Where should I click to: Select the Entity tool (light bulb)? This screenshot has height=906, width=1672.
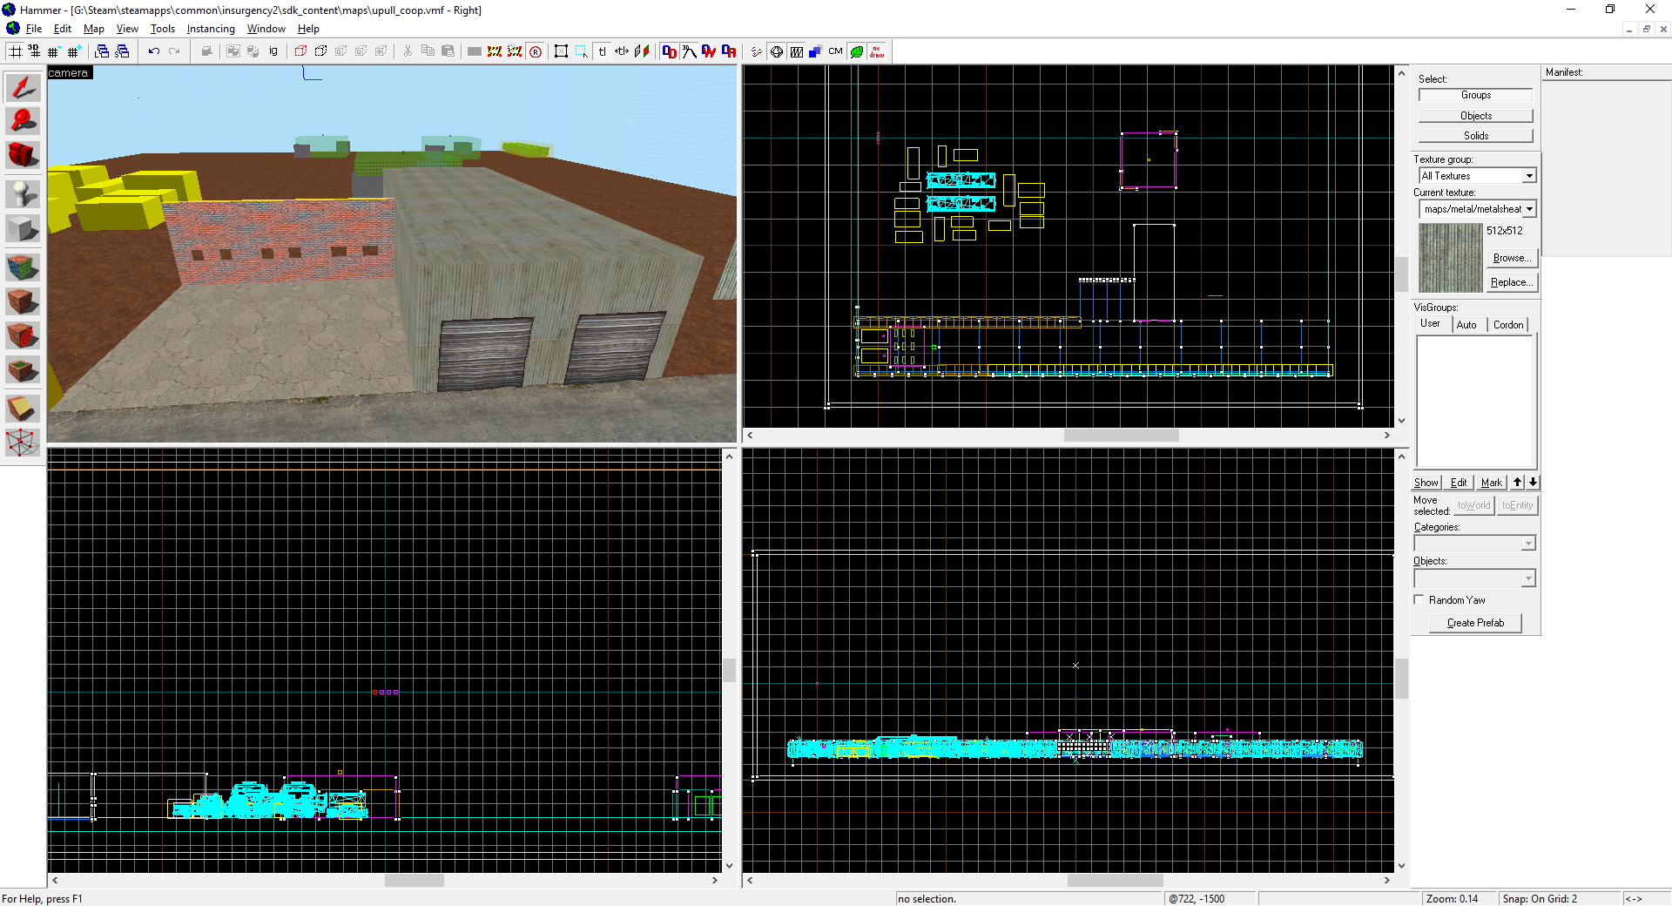(23, 193)
